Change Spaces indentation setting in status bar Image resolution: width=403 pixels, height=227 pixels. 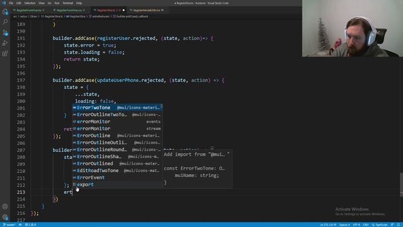pos(344,224)
